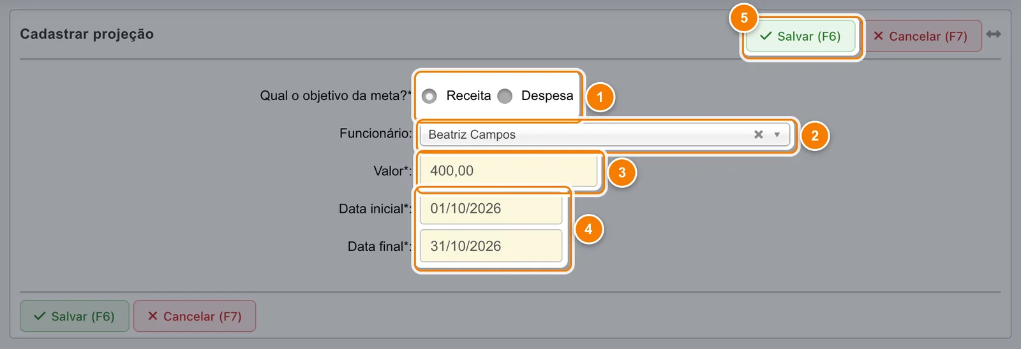Screen dimensions: 1021x349
Task: Click the Data inicial date field
Action: click(491, 208)
